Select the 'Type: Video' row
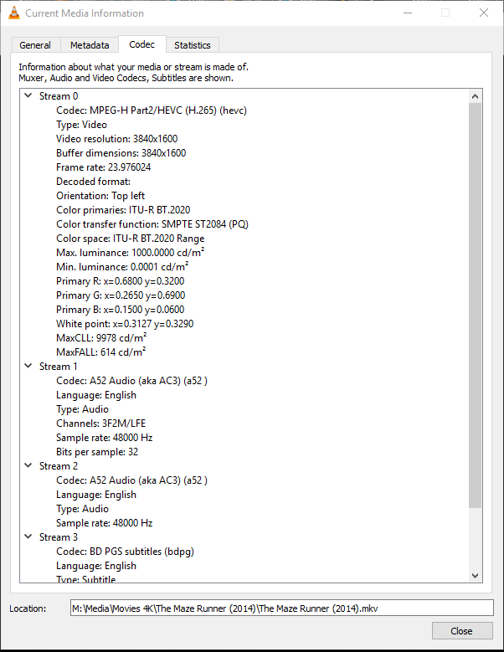The image size is (504, 652). (x=81, y=125)
